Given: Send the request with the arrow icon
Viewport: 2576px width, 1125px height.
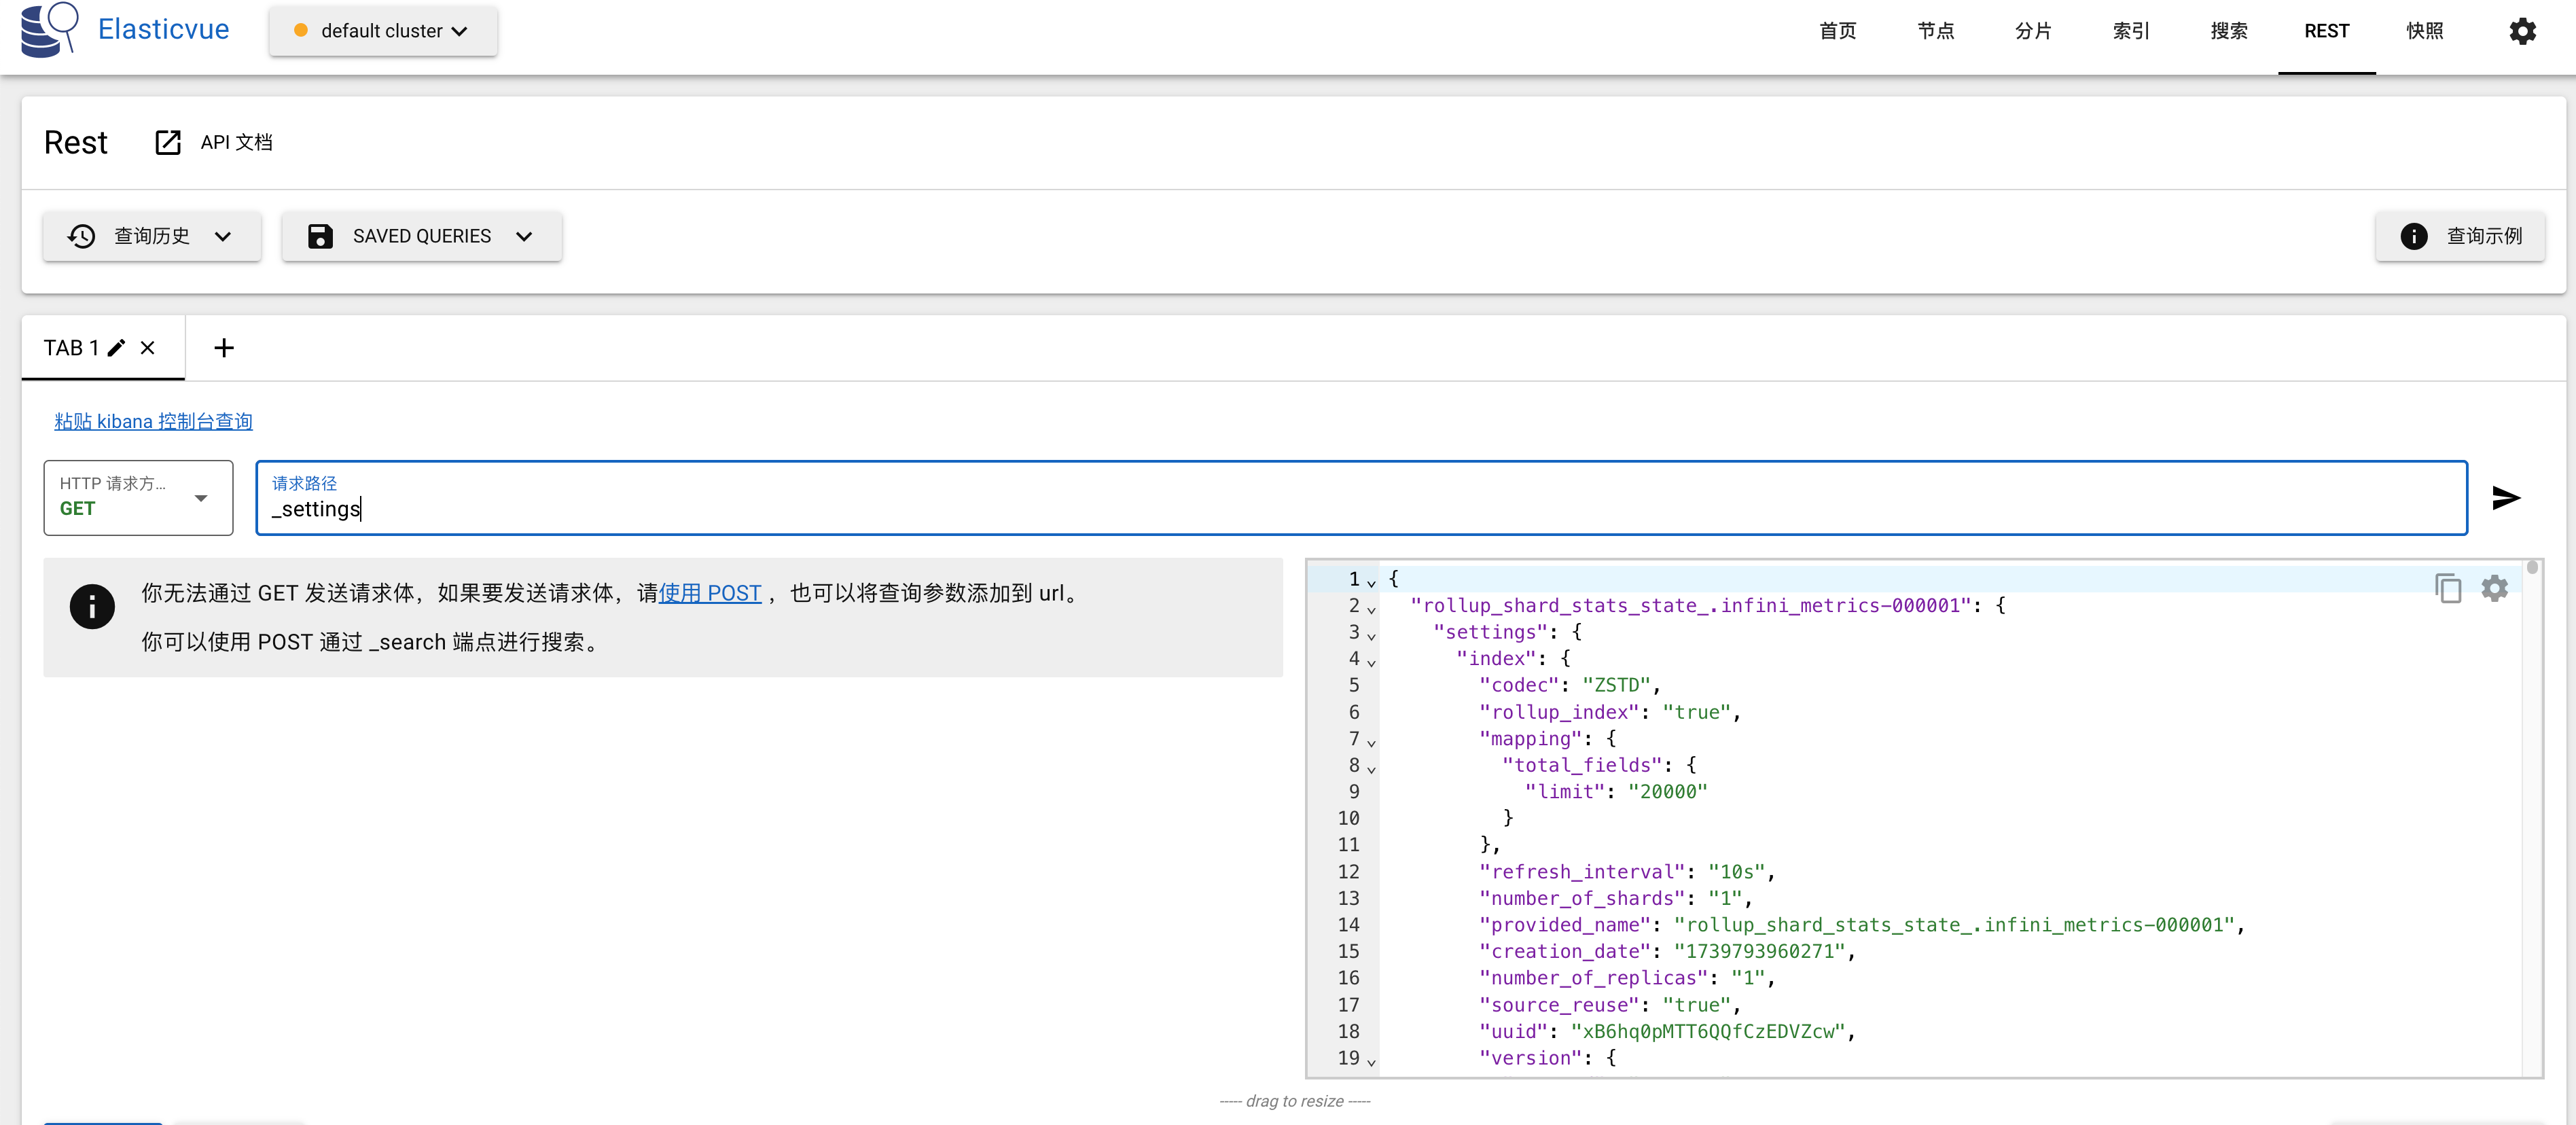Looking at the screenshot, I should tap(2505, 498).
